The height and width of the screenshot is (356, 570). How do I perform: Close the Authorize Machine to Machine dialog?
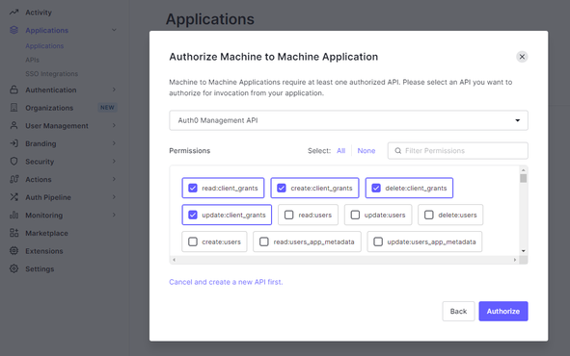[522, 57]
